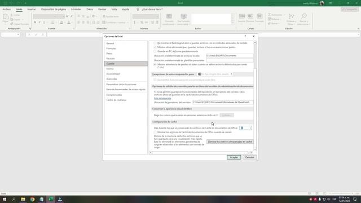Image resolution: width=361 pixels, height=203 pixels.
Task: Click the Ordenar y filtrar icon
Action: click(x=292, y=16)
